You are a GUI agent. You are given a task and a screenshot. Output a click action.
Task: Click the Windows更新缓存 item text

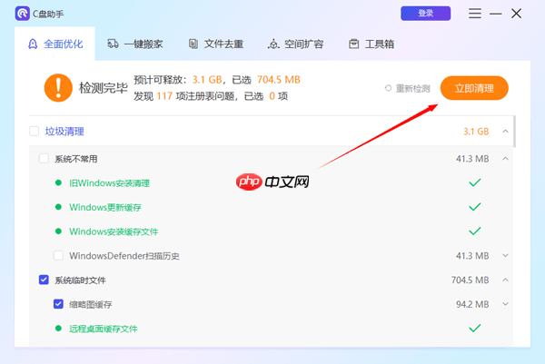click(x=105, y=207)
